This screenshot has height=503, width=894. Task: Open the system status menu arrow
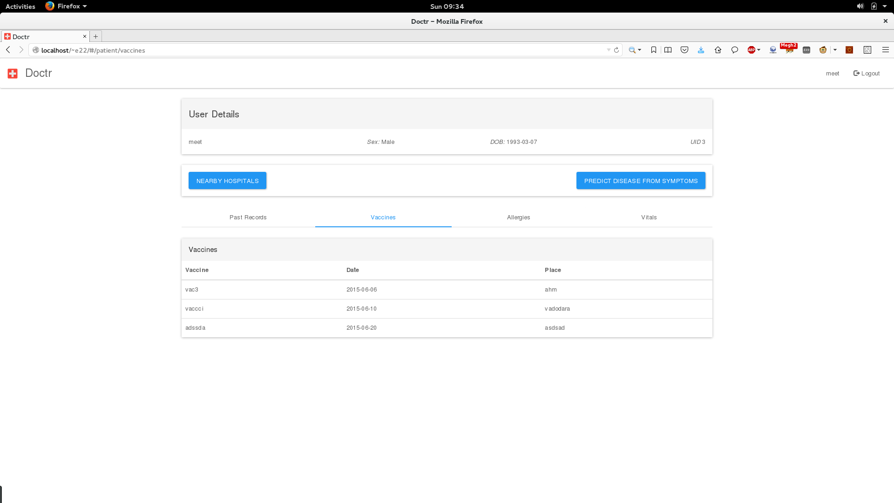click(x=885, y=6)
